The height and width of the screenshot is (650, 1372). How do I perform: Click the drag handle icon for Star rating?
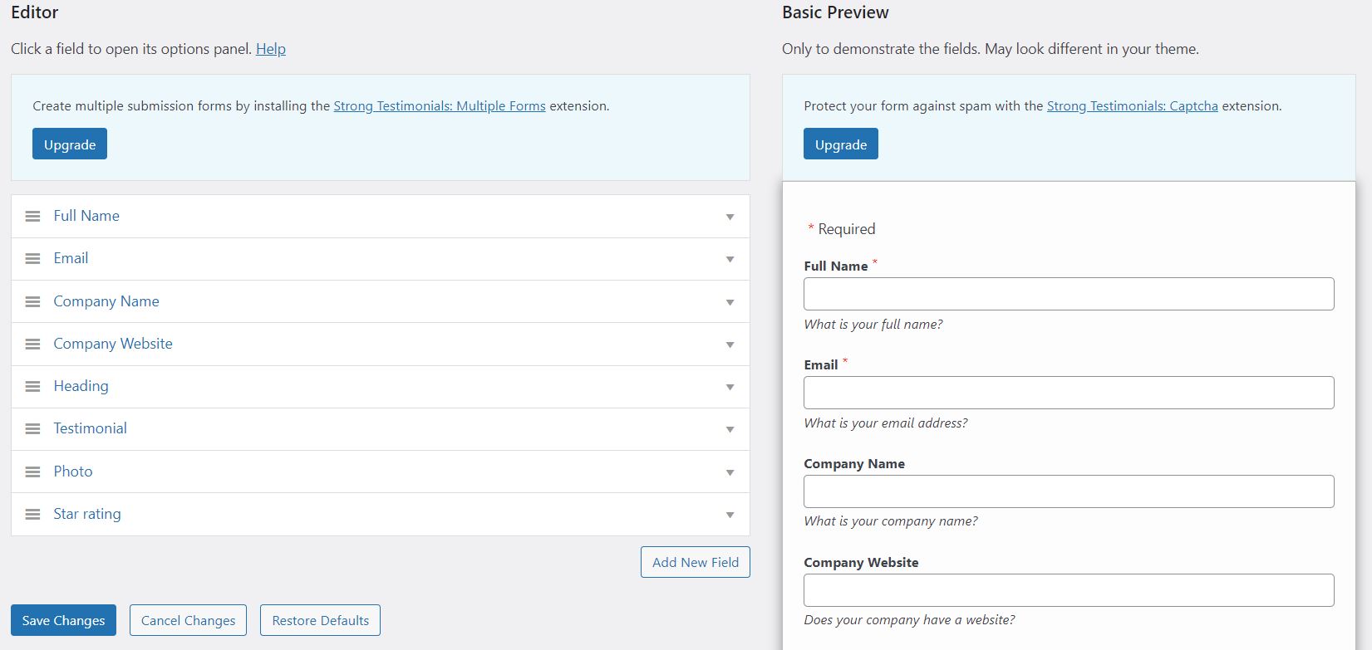pos(32,515)
